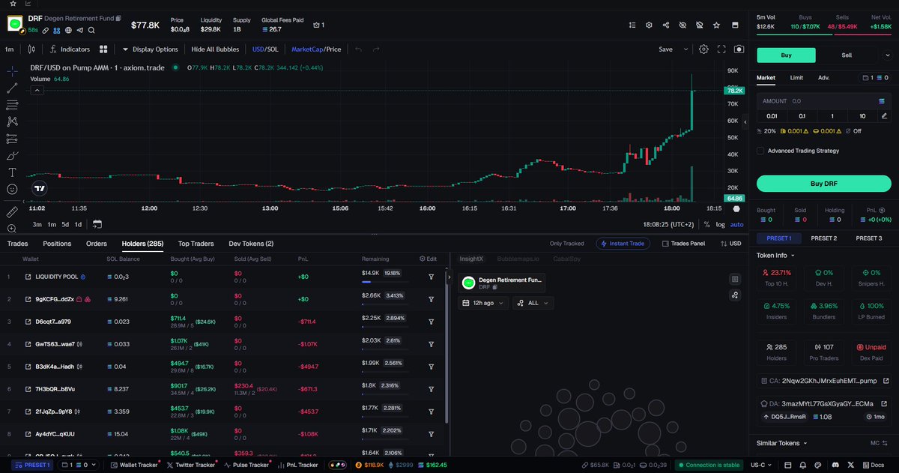Select the Fibonacci retracement tool
The image size is (899, 473).
pos(12,105)
